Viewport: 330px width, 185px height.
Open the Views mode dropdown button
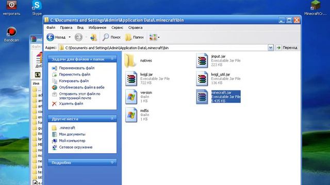click(155, 38)
